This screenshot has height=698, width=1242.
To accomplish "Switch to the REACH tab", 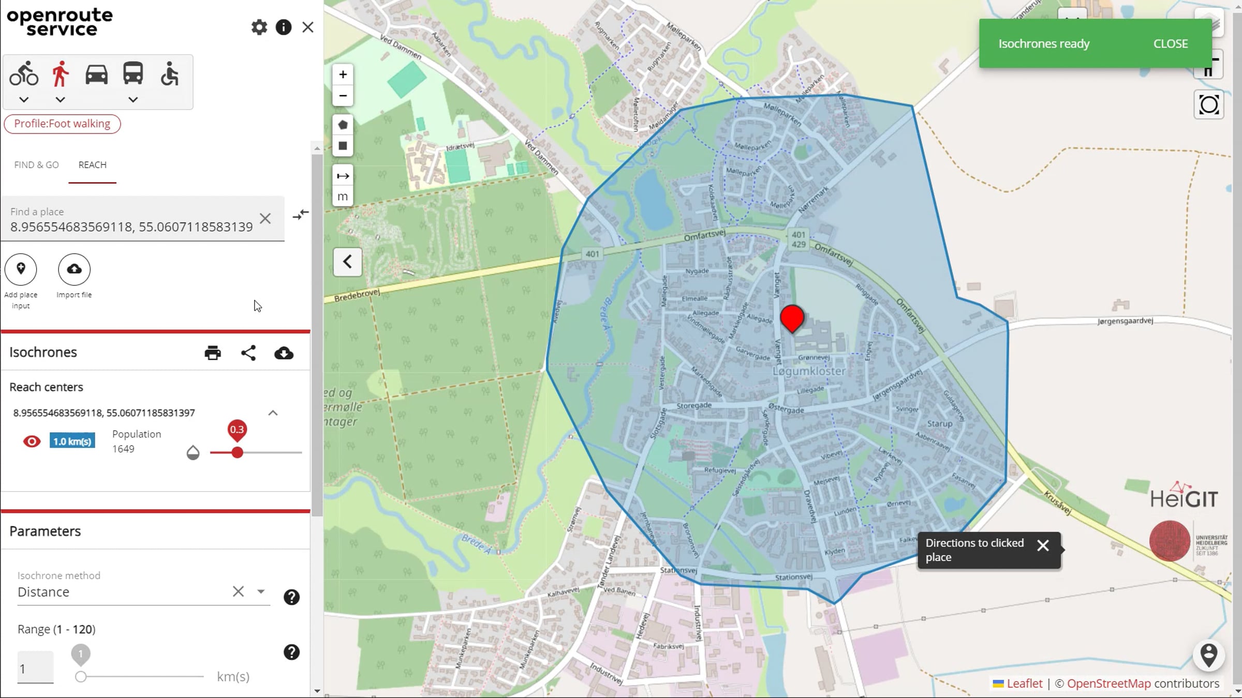I will pyautogui.click(x=92, y=165).
